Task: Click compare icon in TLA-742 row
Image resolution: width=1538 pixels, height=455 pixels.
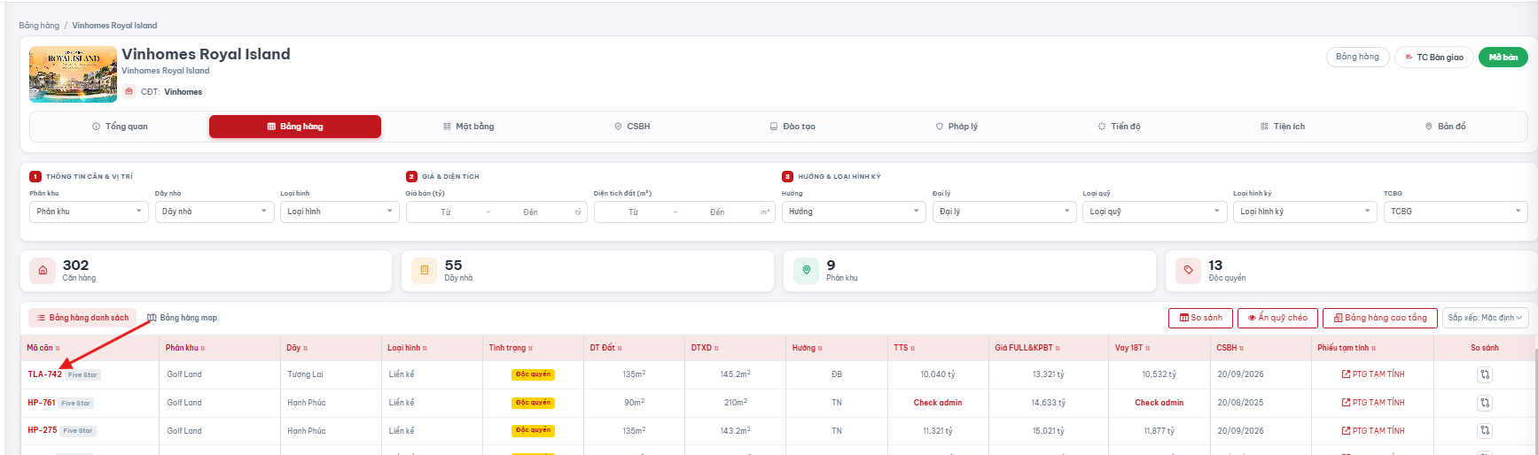Action: click(x=1485, y=374)
